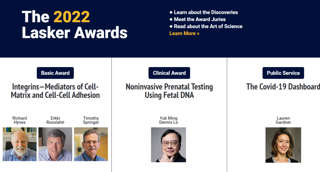Select the Basic Award badge
This screenshot has width=320, height=172.
[55, 73]
